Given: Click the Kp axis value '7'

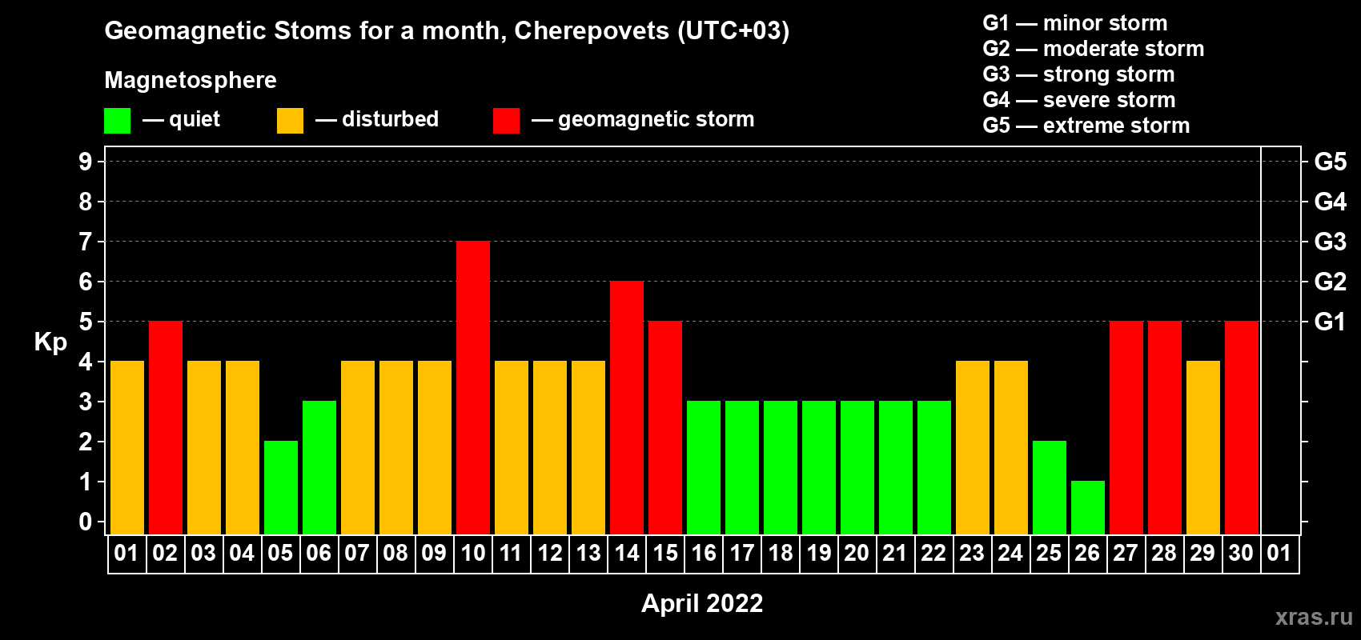Looking at the screenshot, I should pos(86,242).
